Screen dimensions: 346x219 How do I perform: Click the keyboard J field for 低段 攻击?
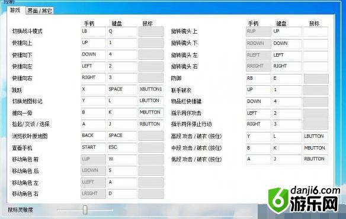[287, 159]
